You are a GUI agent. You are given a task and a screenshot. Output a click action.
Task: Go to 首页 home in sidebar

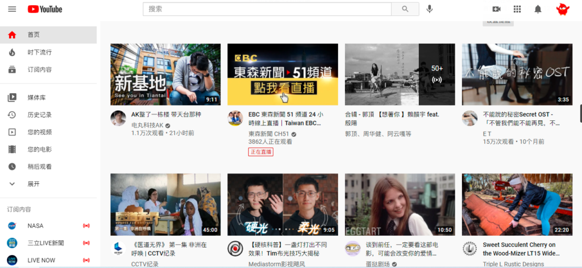pos(48,35)
